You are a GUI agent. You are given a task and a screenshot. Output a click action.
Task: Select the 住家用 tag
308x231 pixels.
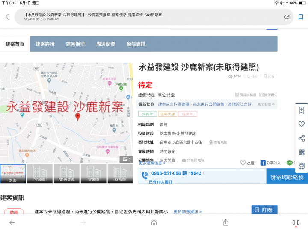(x=187, y=114)
